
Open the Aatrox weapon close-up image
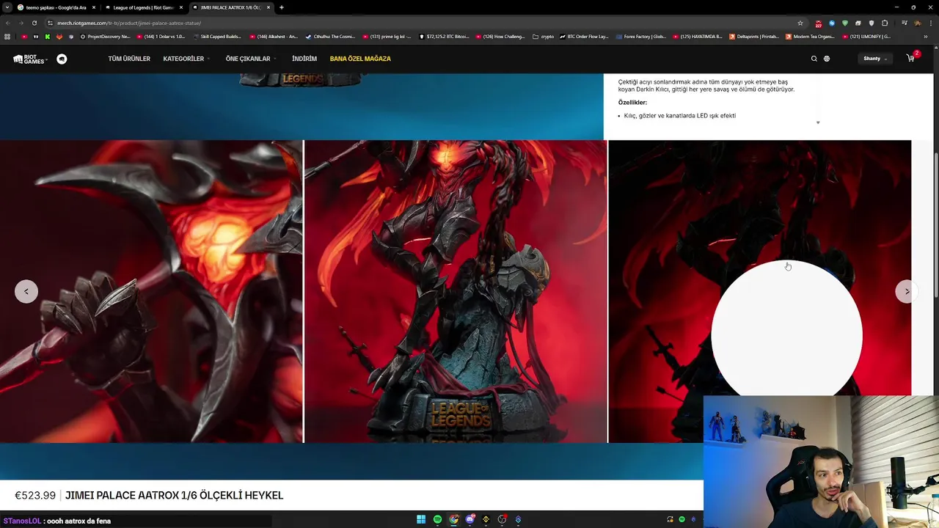tap(151, 291)
